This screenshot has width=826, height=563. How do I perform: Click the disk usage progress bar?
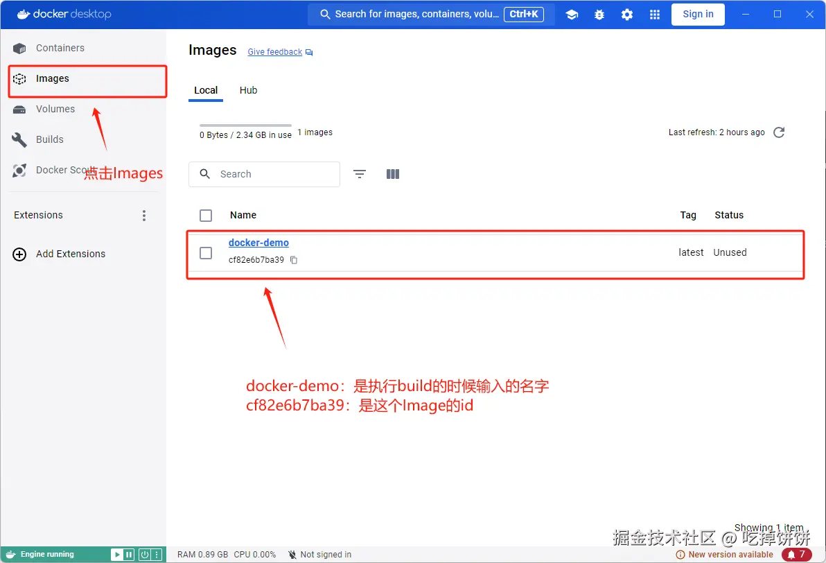[245, 125]
